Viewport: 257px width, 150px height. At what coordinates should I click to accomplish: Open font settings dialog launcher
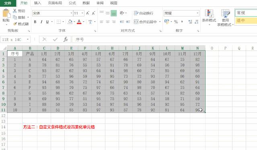pyautogui.click(x=95, y=31)
